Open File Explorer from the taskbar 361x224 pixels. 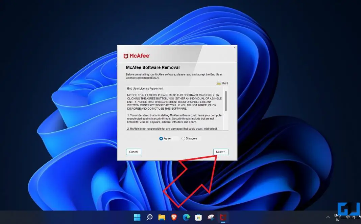point(162,217)
